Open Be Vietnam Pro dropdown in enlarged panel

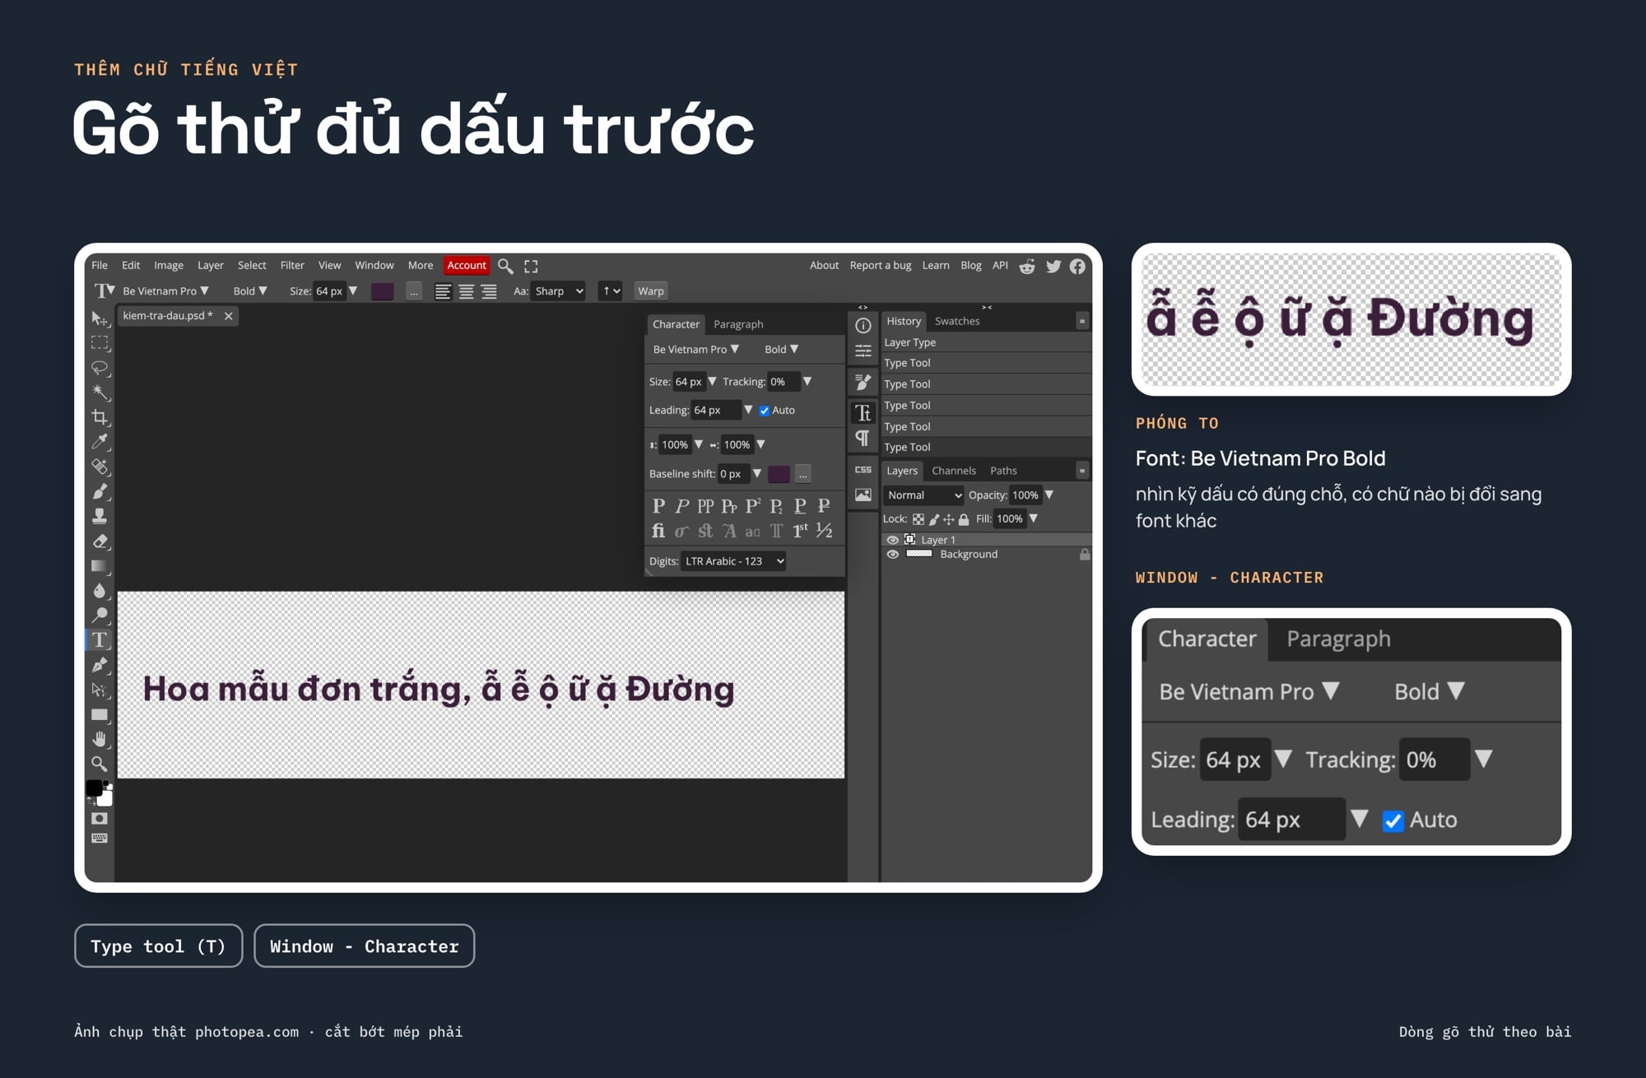click(x=1249, y=692)
